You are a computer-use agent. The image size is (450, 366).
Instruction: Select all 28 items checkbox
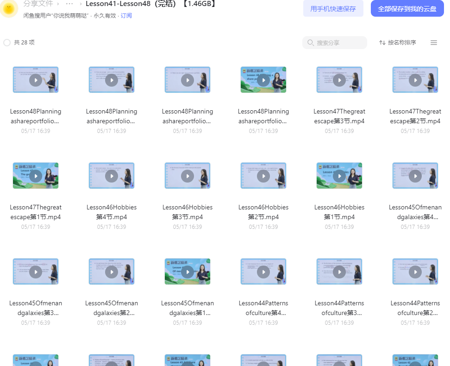pos(7,43)
